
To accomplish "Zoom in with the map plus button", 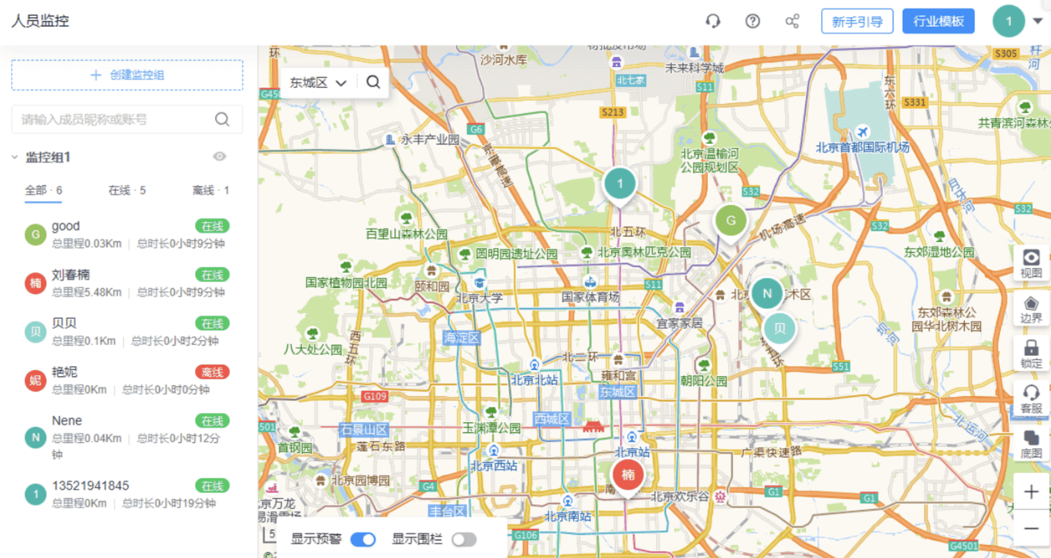I will pos(1031,492).
